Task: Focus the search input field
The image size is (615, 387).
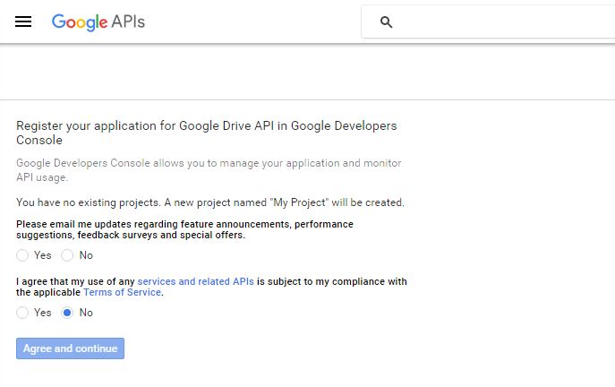Action: [x=501, y=22]
